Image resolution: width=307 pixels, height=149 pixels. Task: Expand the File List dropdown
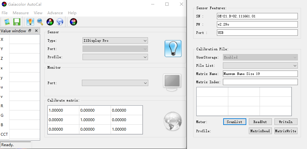pyautogui.click(x=260, y=65)
